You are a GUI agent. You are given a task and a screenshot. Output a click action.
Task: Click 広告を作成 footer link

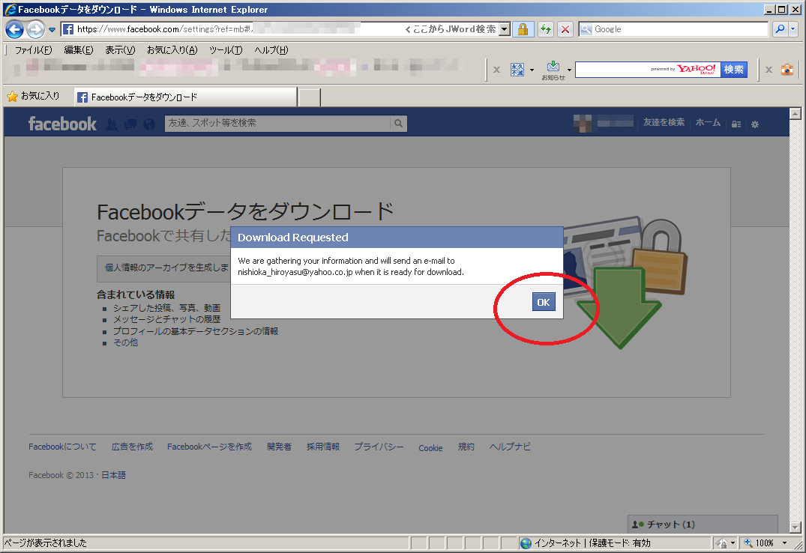[x=132, y=447]
